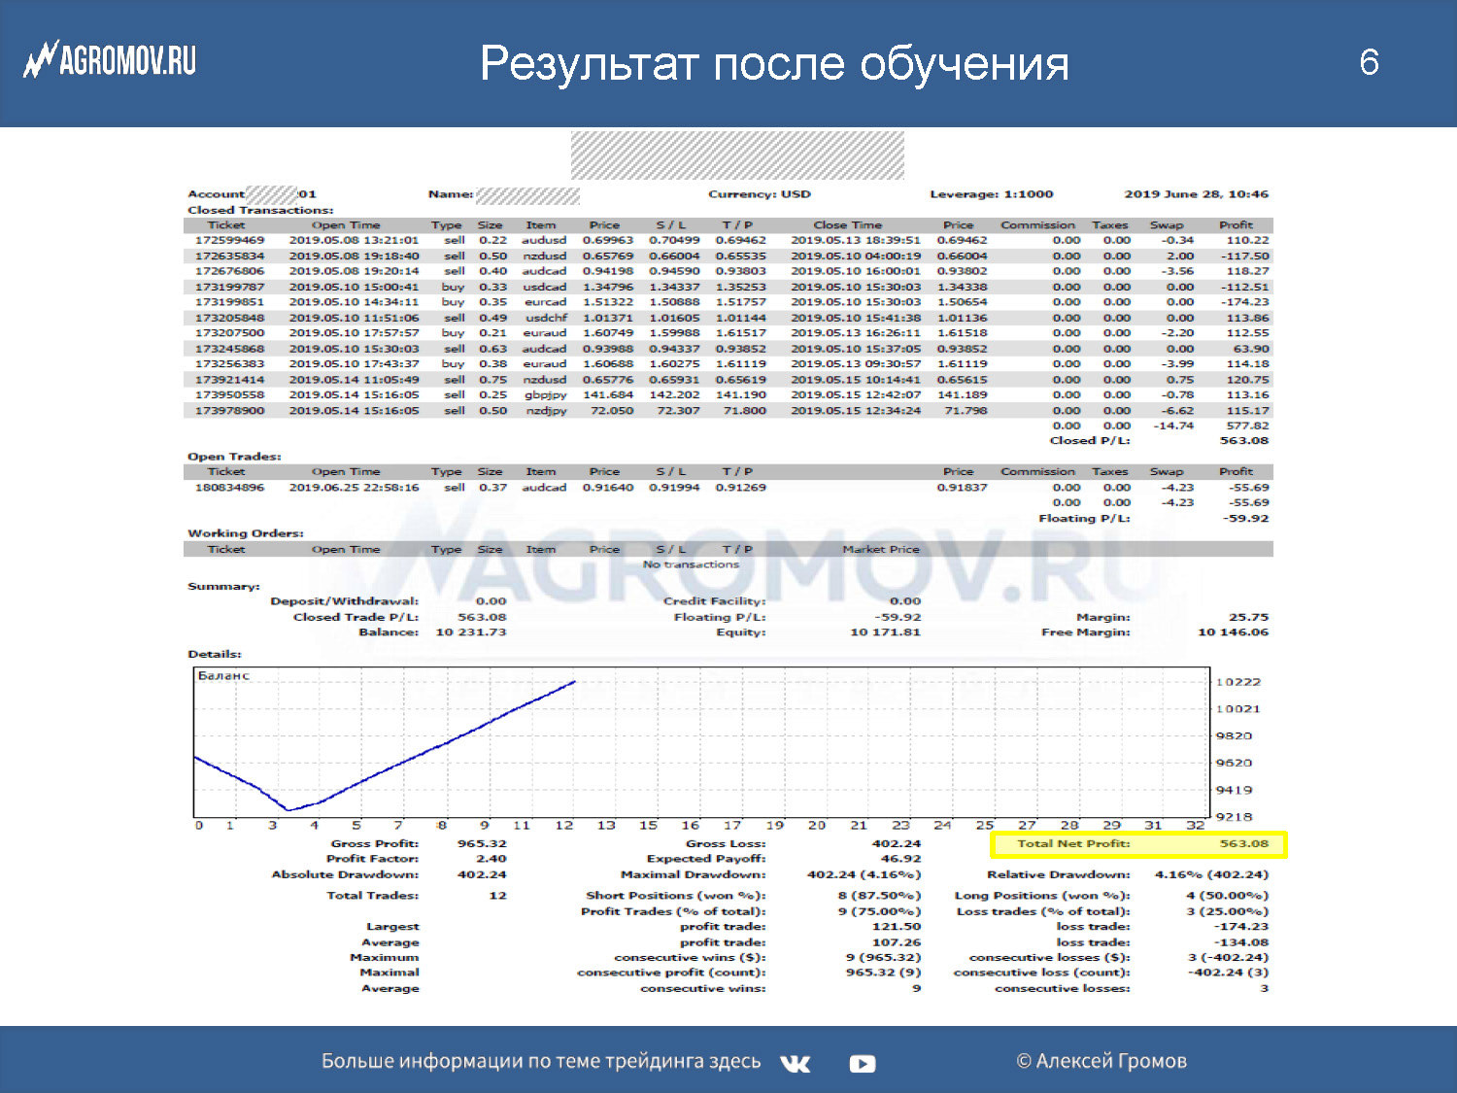This screenshot has width=1457, height=1093.
Task: Select ticket 172635834 row
Action: tap(728, 256)
